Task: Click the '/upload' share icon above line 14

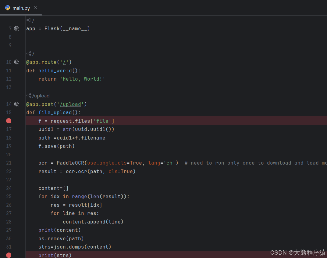Action: [x=28, y=95]
